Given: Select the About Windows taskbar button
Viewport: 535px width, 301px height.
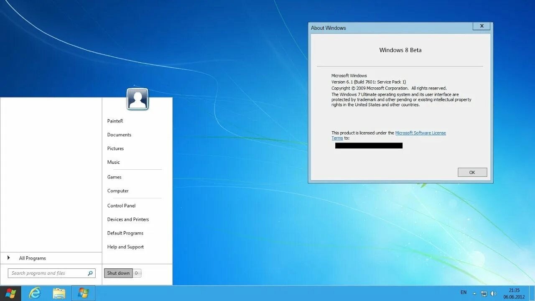Looking at the screenshot, I should coord(83,293).
